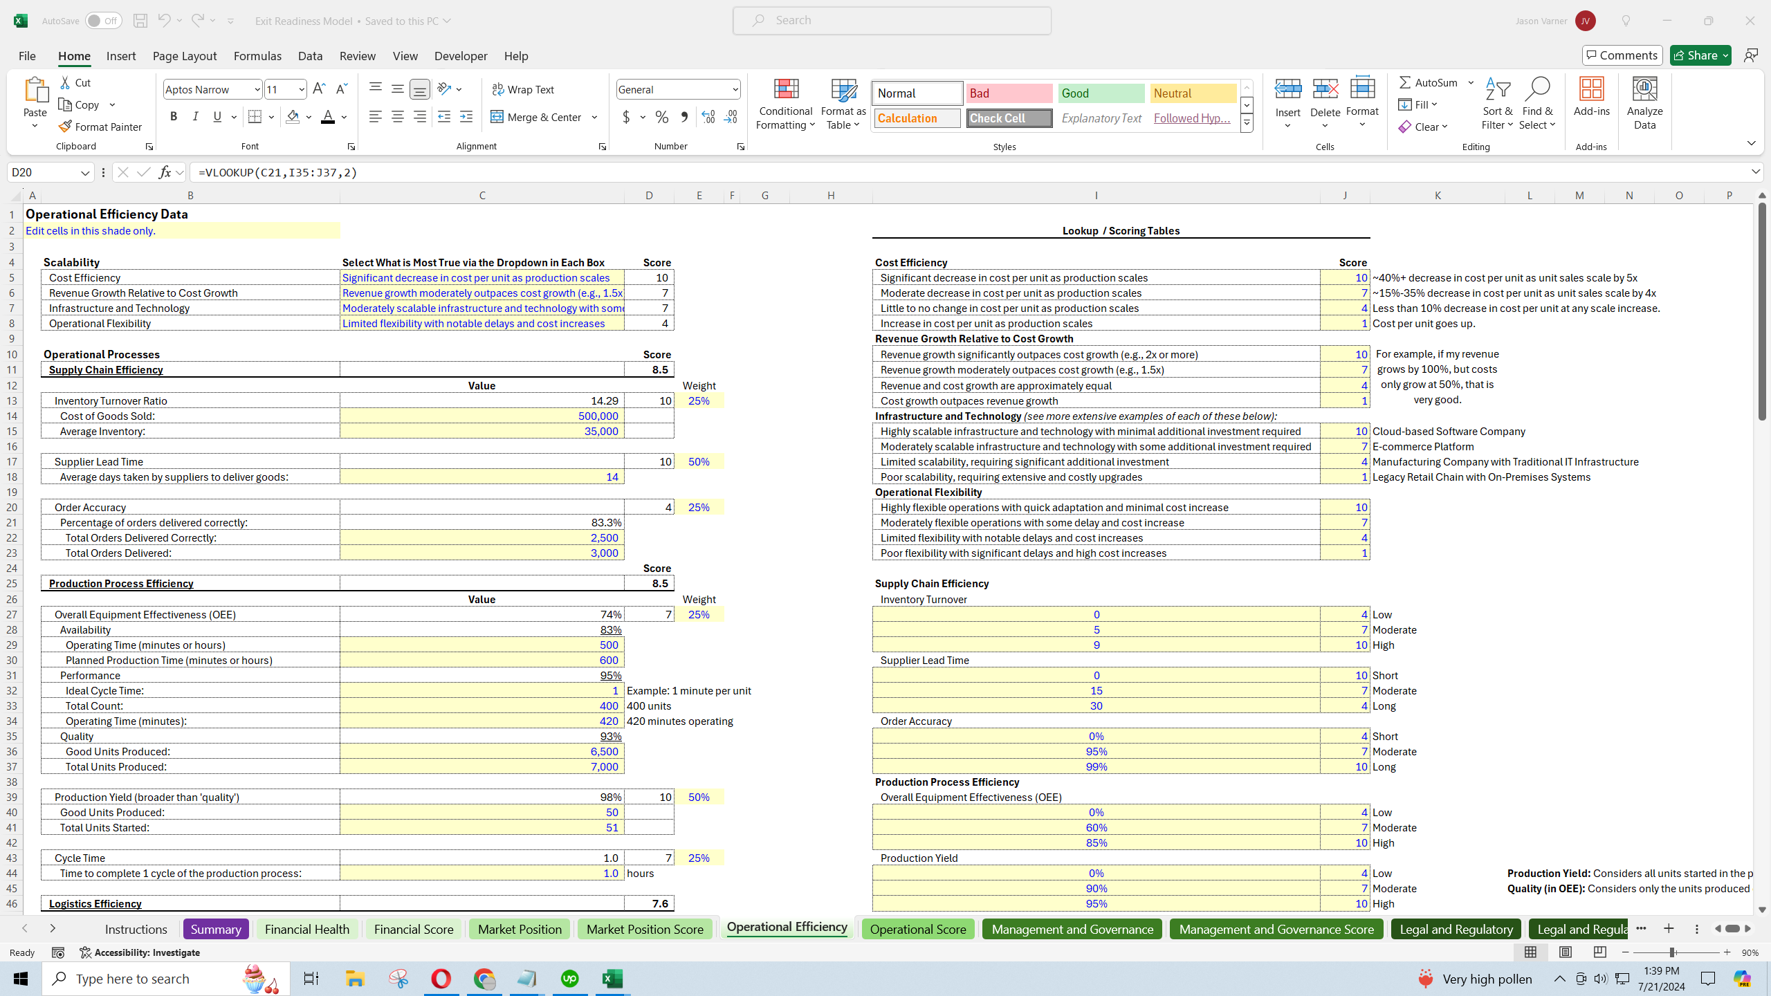Click the Accounting Number Format dollar icon
1771x996 pixels.
tap(626, 117)
